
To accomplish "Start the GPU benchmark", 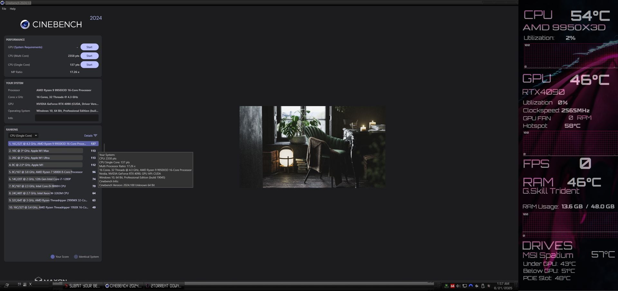I will 89,47.
